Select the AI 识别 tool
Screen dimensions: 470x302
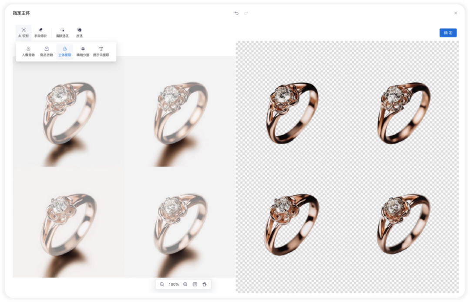tap(23, 32)
